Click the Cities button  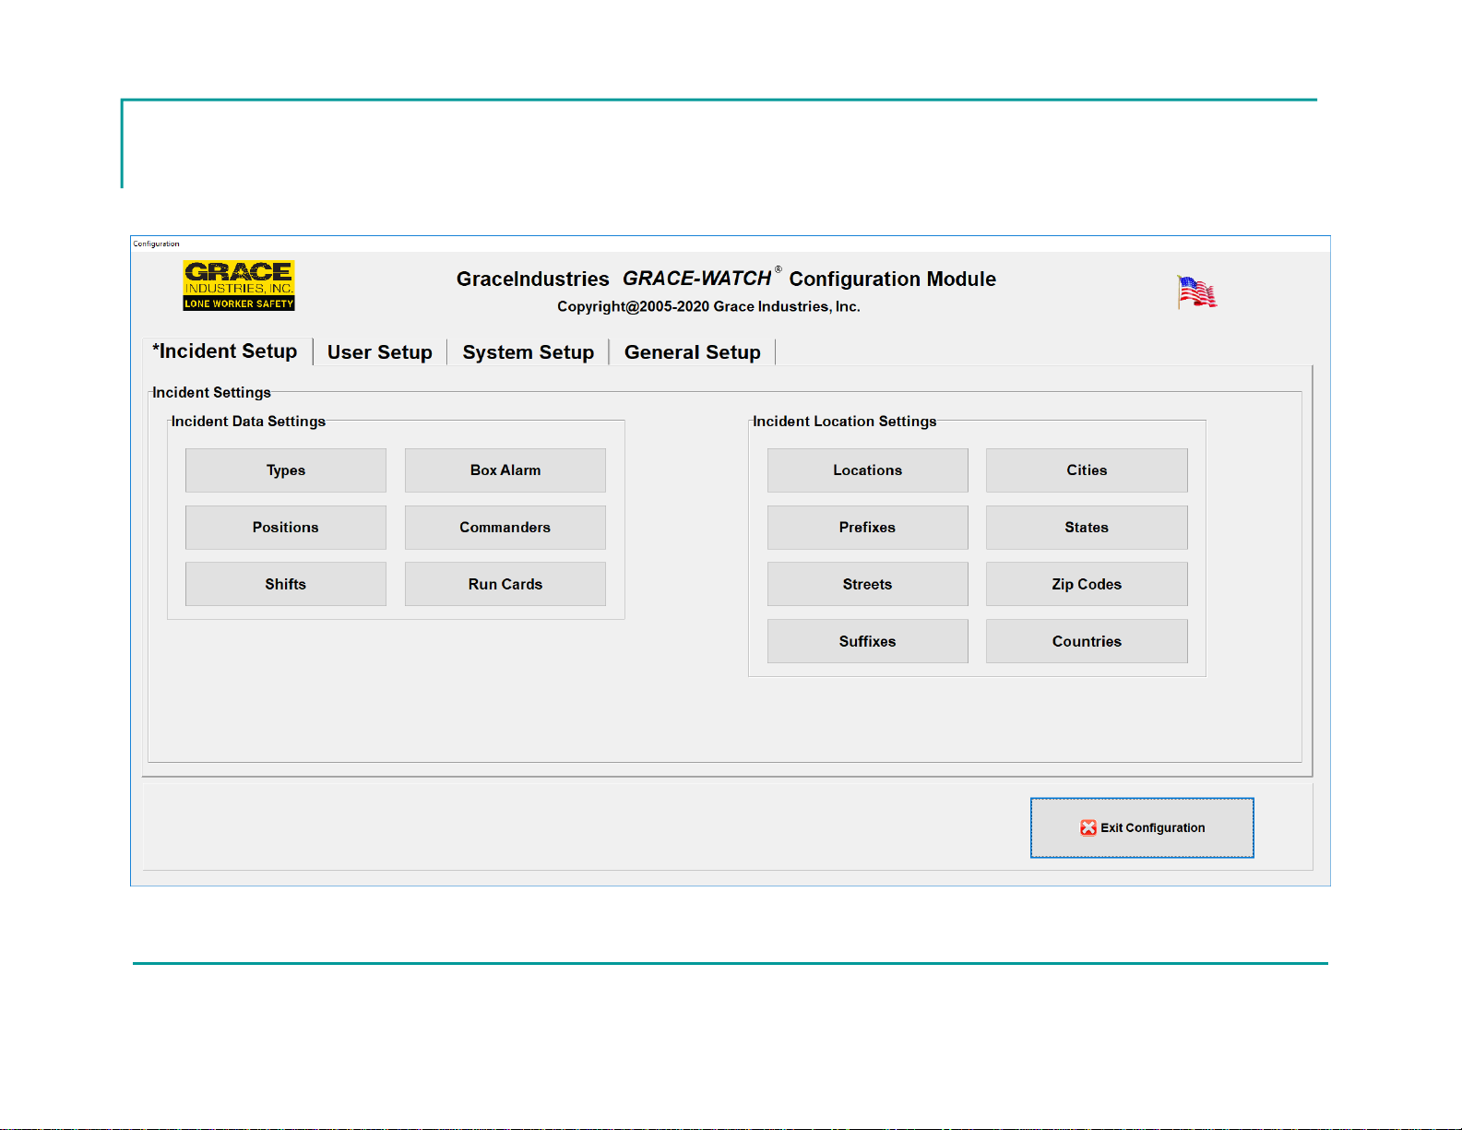coord(1088,470)
